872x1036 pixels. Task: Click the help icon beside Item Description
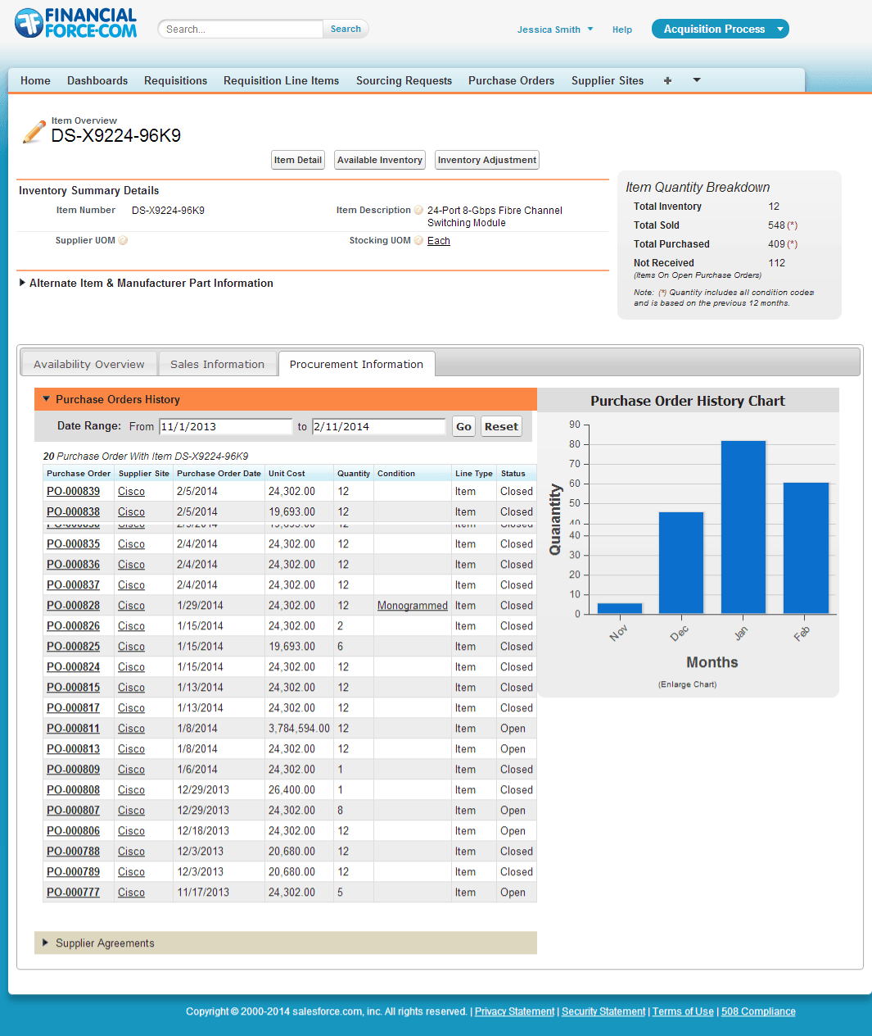point(419,210)
